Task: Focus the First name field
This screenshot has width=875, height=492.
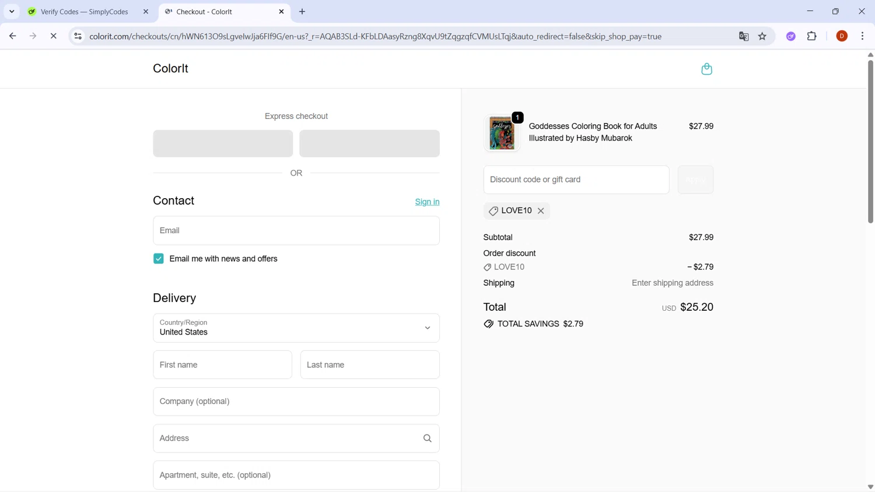Action: tap(222, 365)
